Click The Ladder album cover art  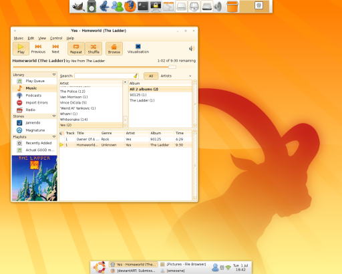35,178
